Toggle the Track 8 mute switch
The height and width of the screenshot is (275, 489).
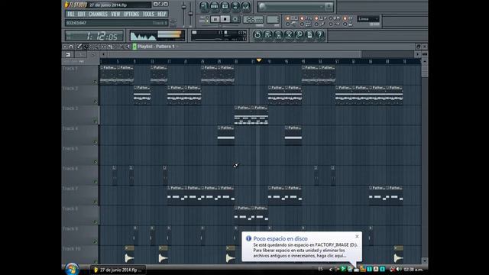pyautogui.click(x=95, y=222)
